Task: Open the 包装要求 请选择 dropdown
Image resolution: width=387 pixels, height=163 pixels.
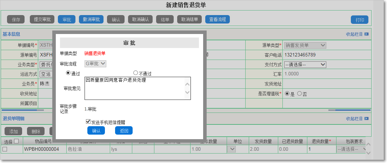Action: [351, 149]
